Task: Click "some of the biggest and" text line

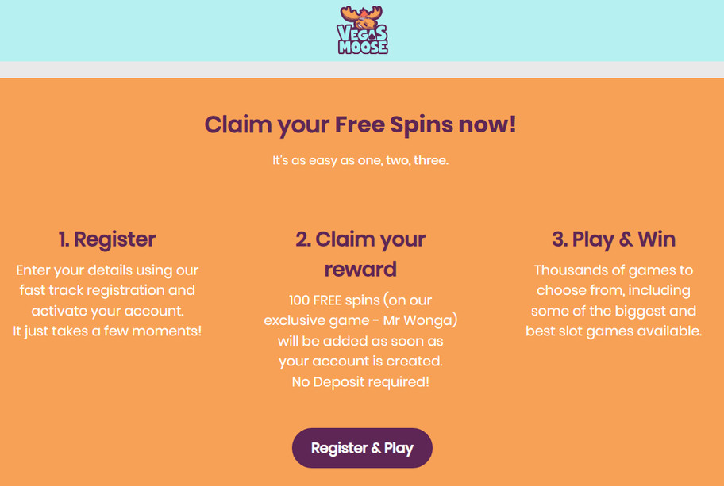Action: tap(614, 311)
